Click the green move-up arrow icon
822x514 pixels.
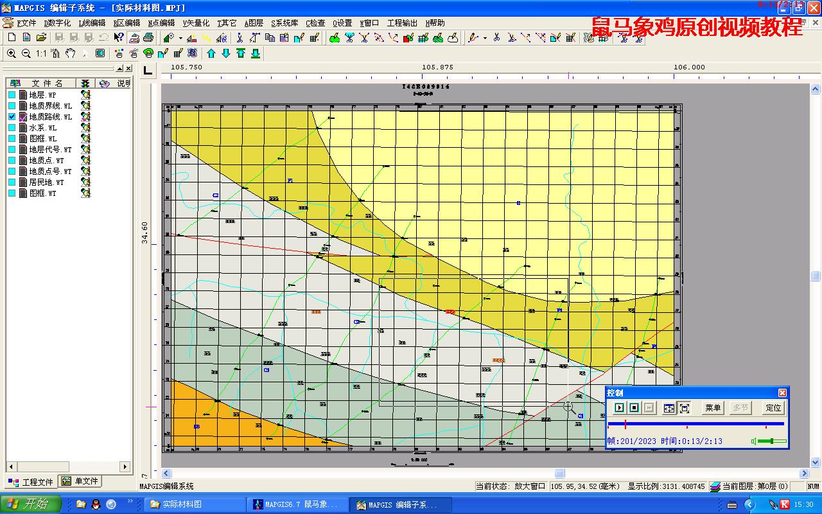point(211,53)
